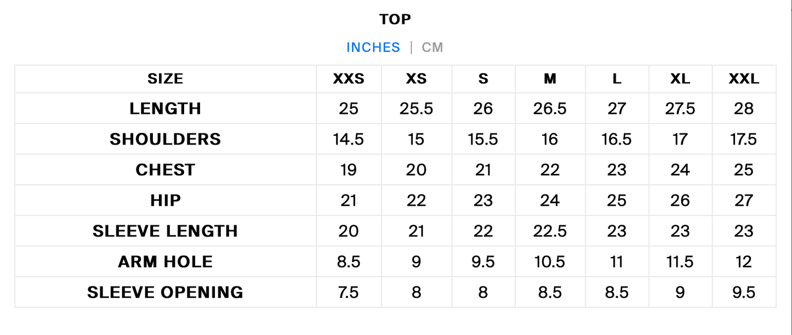
Task: Click the SHOULDERS row label
Action: (166, 140)
